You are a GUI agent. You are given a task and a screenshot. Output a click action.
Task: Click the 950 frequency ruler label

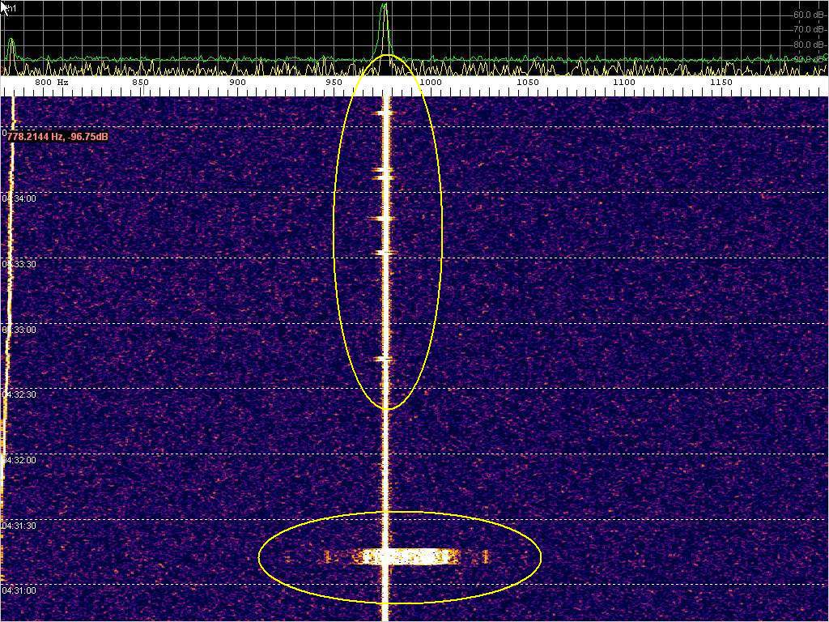click(x=334, y=83)
